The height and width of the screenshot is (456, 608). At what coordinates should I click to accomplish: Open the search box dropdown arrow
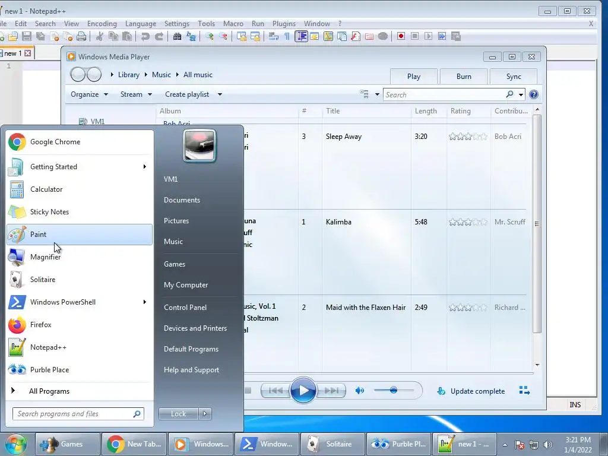tap(521, 94)
